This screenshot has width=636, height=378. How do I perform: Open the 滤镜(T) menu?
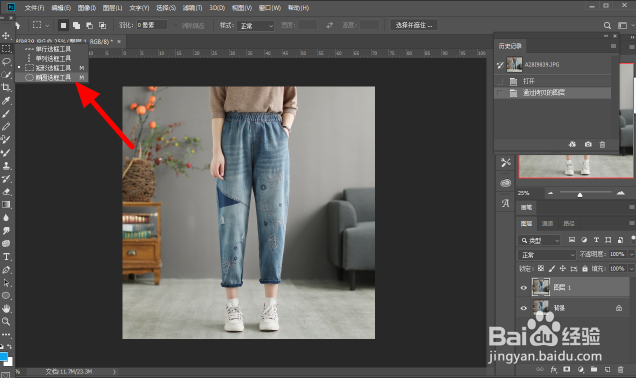tap(192, 8)
